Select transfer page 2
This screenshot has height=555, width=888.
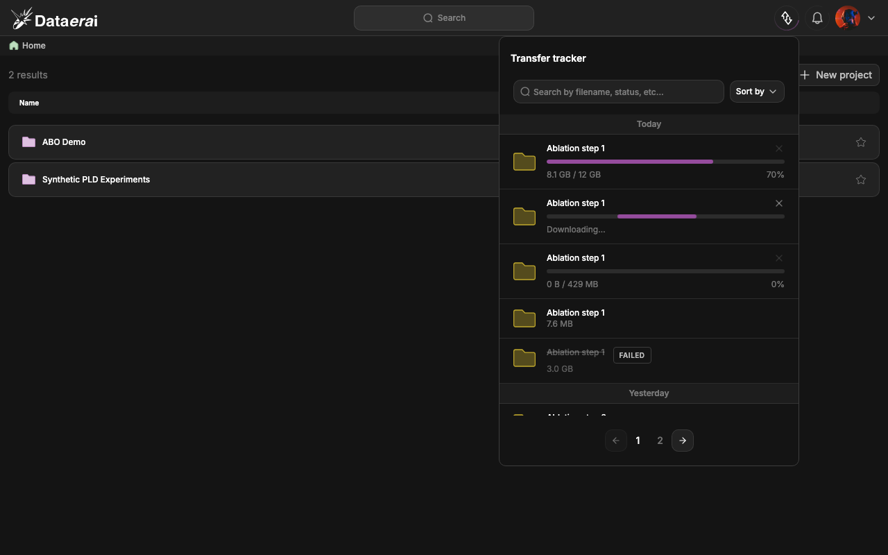click(660, 441)
